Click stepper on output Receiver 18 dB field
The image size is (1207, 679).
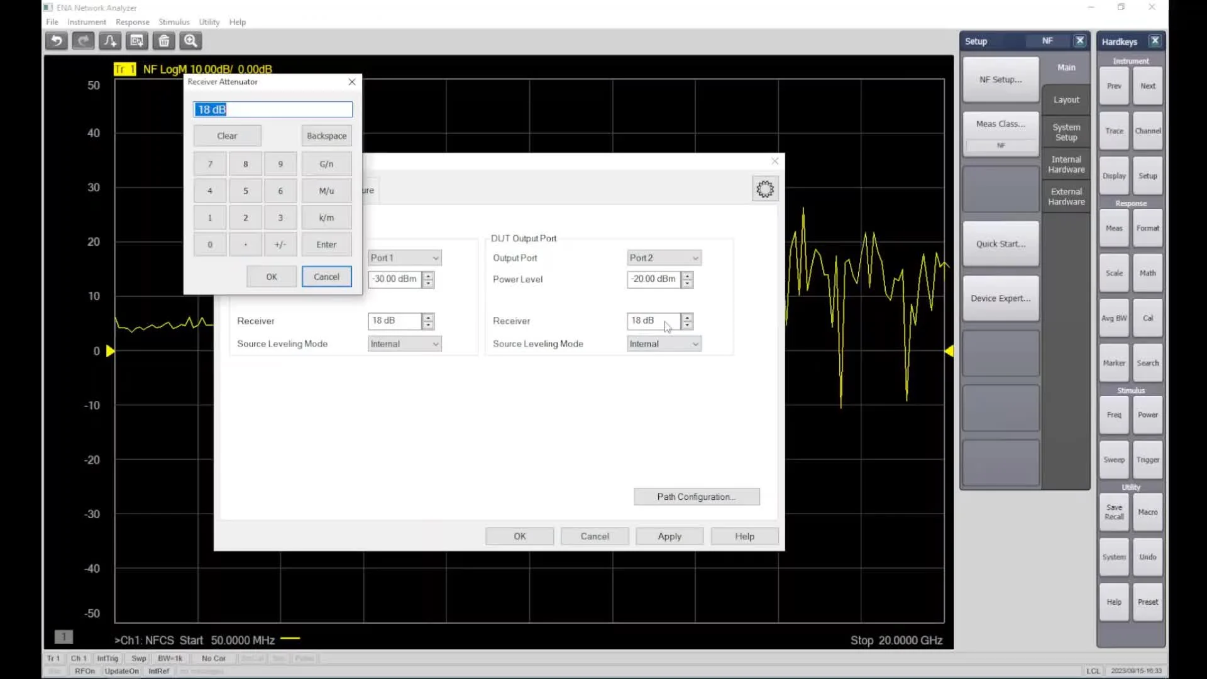687,321
